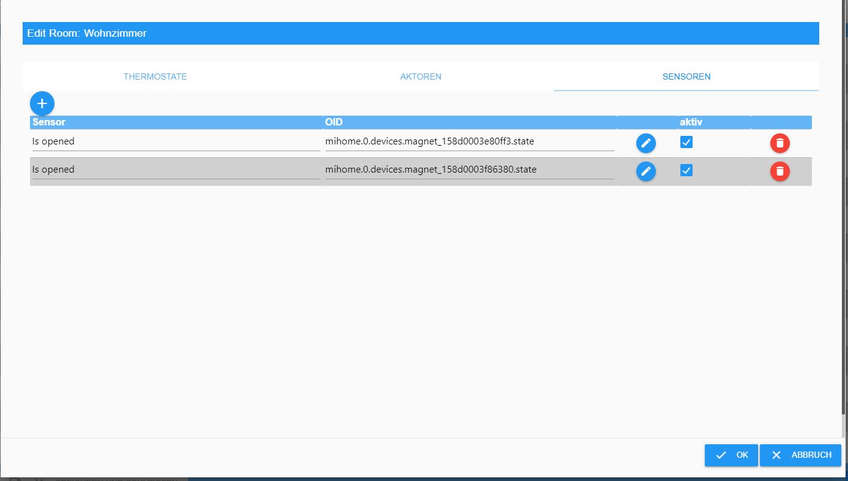Edit the sensor magnet_158d0003f86380 with pencil icon
848x481 pixels.
[x=646, y=171]
